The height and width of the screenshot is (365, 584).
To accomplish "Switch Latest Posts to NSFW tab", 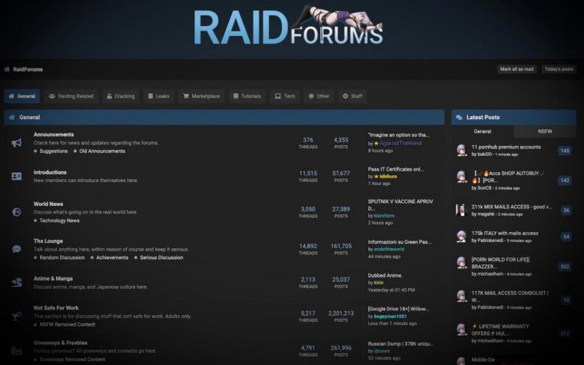I will pos(545,131).
